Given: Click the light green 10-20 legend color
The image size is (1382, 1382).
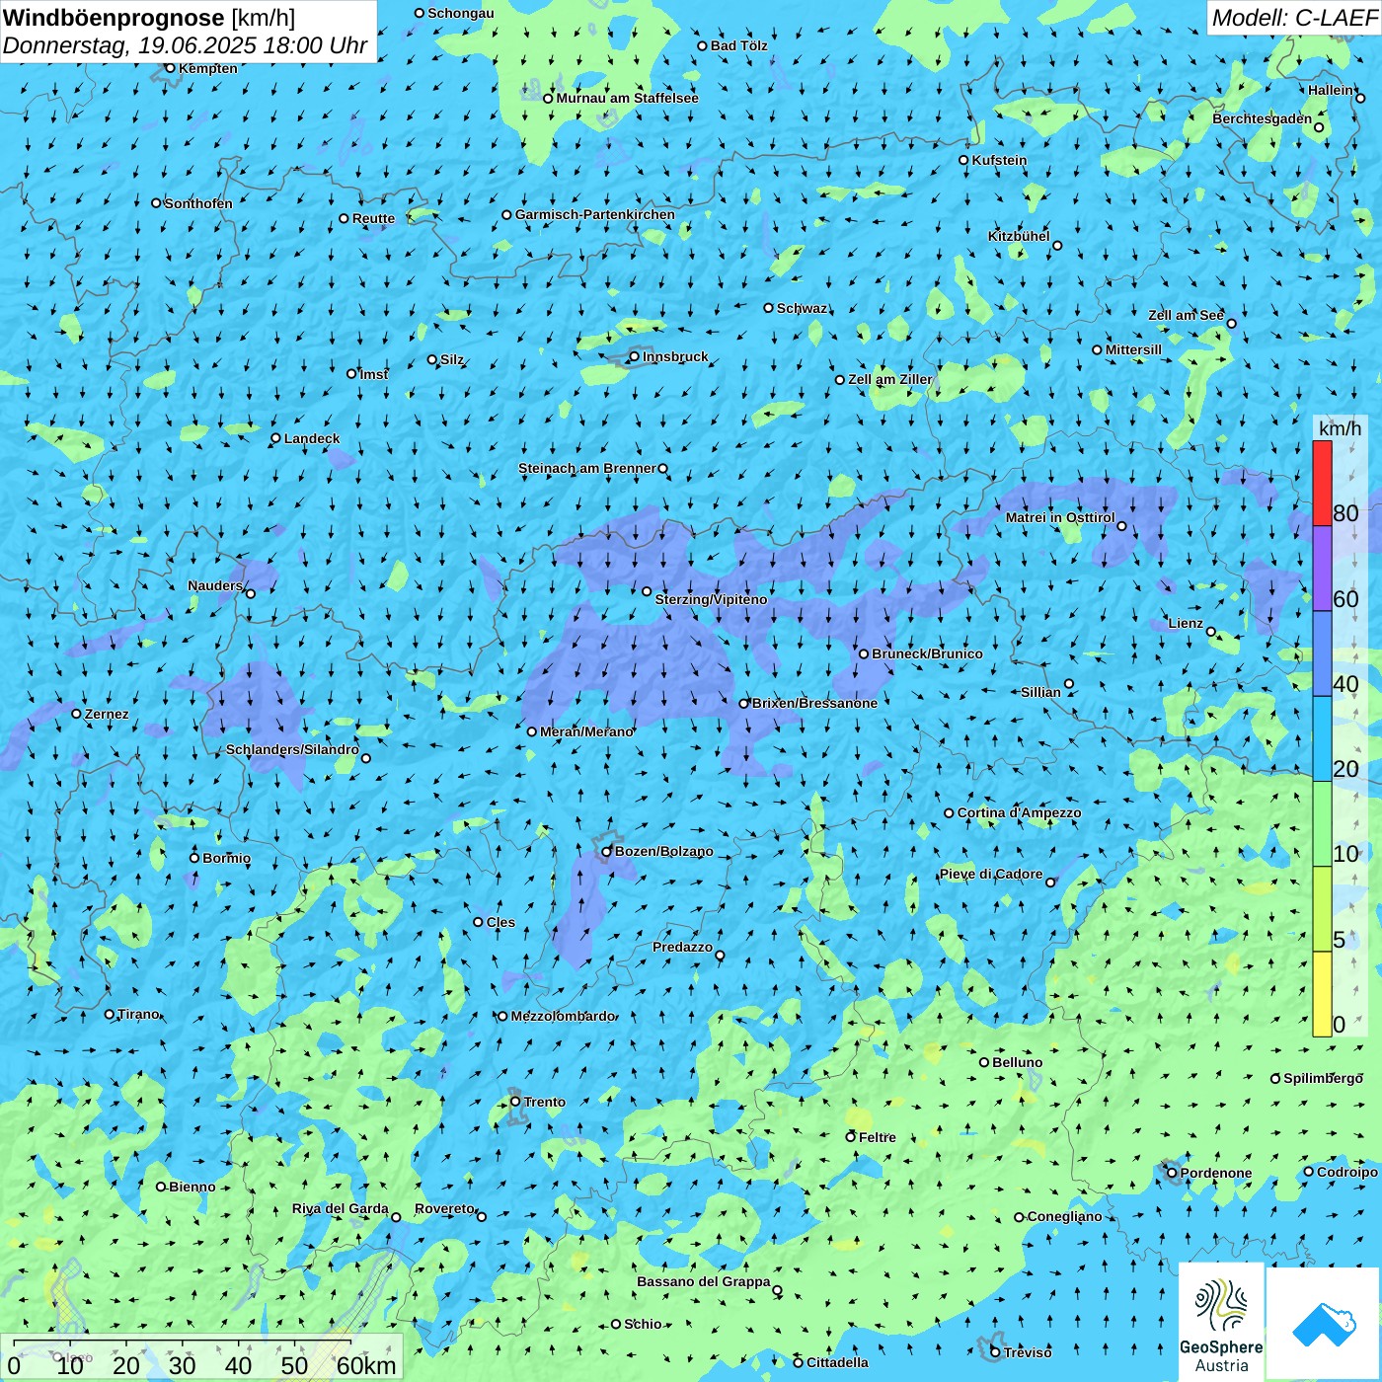Looking at the screenshot, I should [x=1322, y=823].
